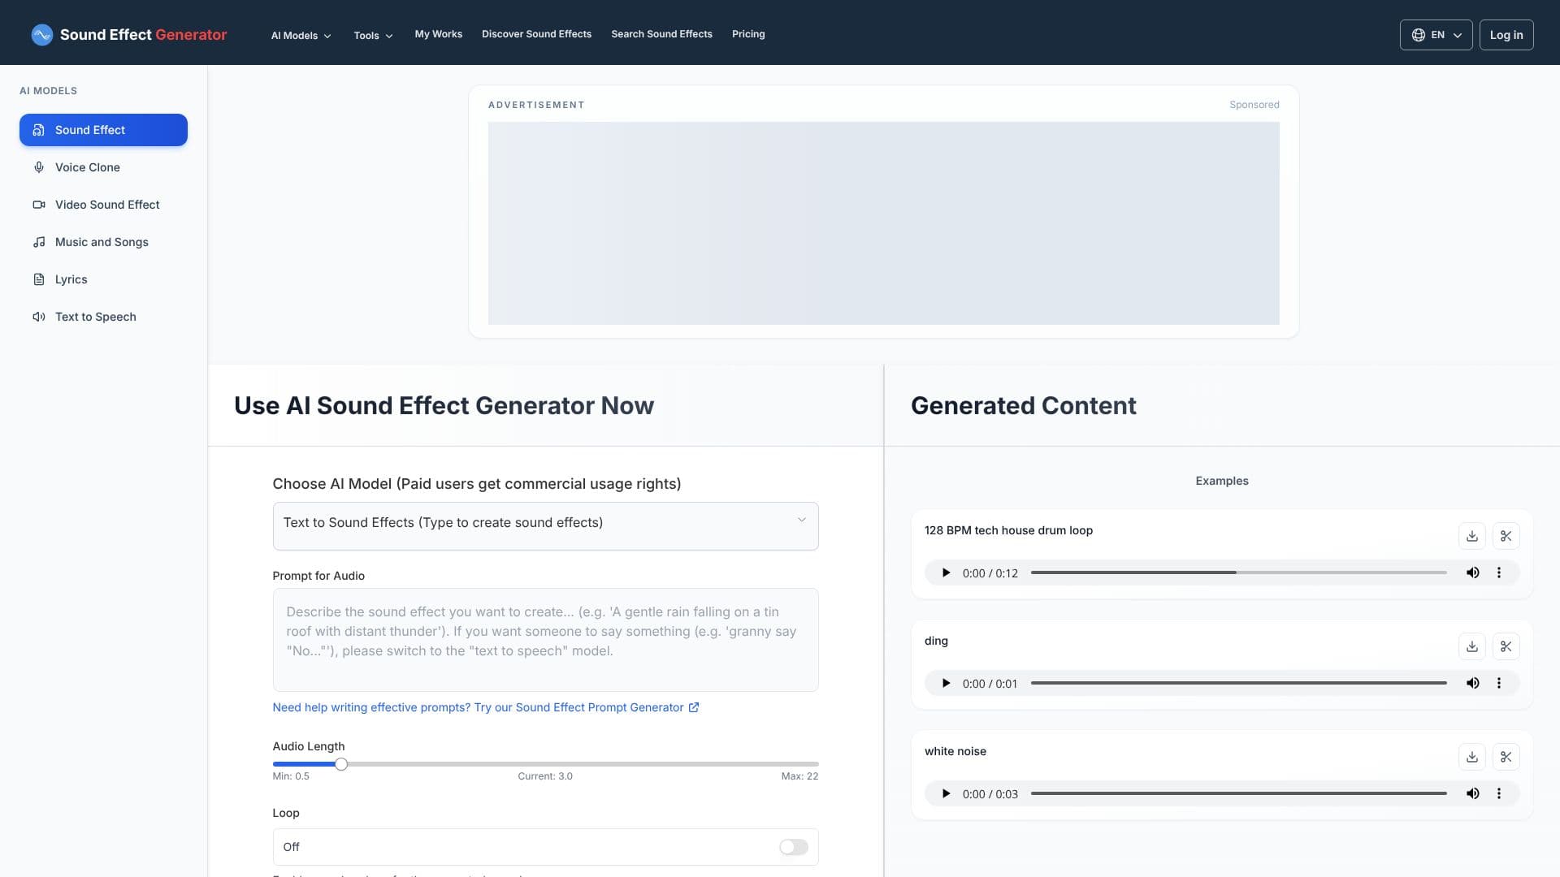
Task: Mute the ding audio player
Action: 1472,683
